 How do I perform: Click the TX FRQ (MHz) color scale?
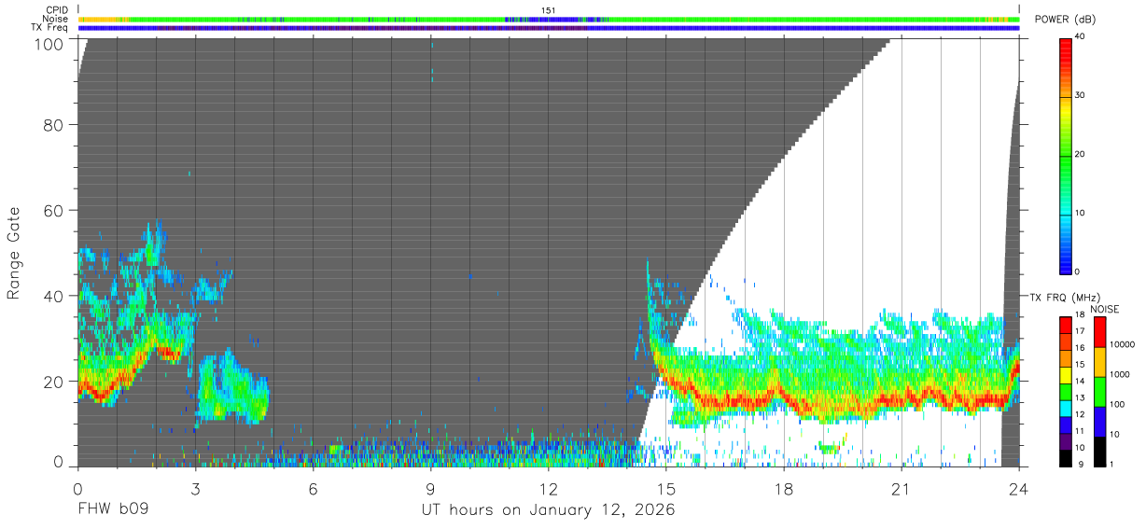point(1066,392)
